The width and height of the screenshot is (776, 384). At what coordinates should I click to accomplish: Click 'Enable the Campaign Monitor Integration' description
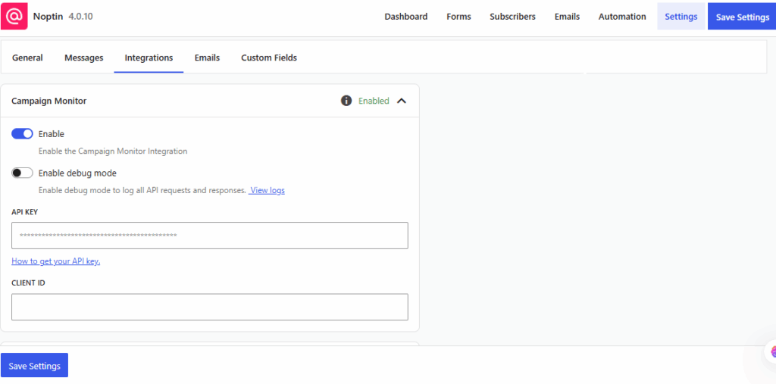click(x=113, y=151)
